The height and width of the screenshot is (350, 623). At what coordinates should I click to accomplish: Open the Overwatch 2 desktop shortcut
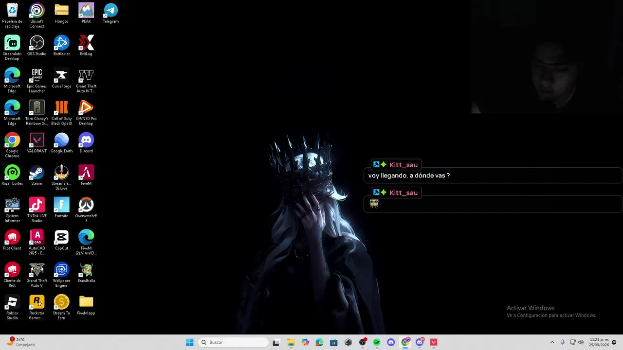[86, 210]
